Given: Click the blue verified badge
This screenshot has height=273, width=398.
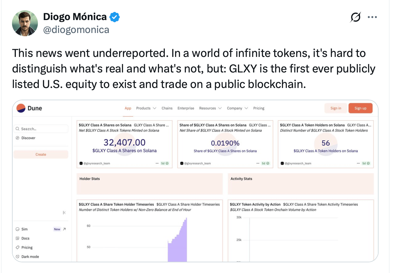Looking at the screenshot, I should (115, 17).
